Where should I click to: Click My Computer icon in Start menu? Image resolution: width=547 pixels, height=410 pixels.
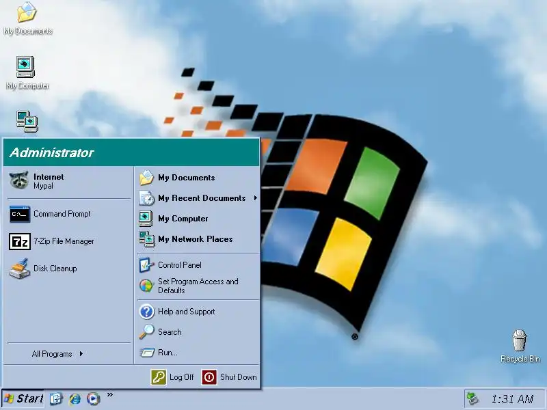coord(146,219)
